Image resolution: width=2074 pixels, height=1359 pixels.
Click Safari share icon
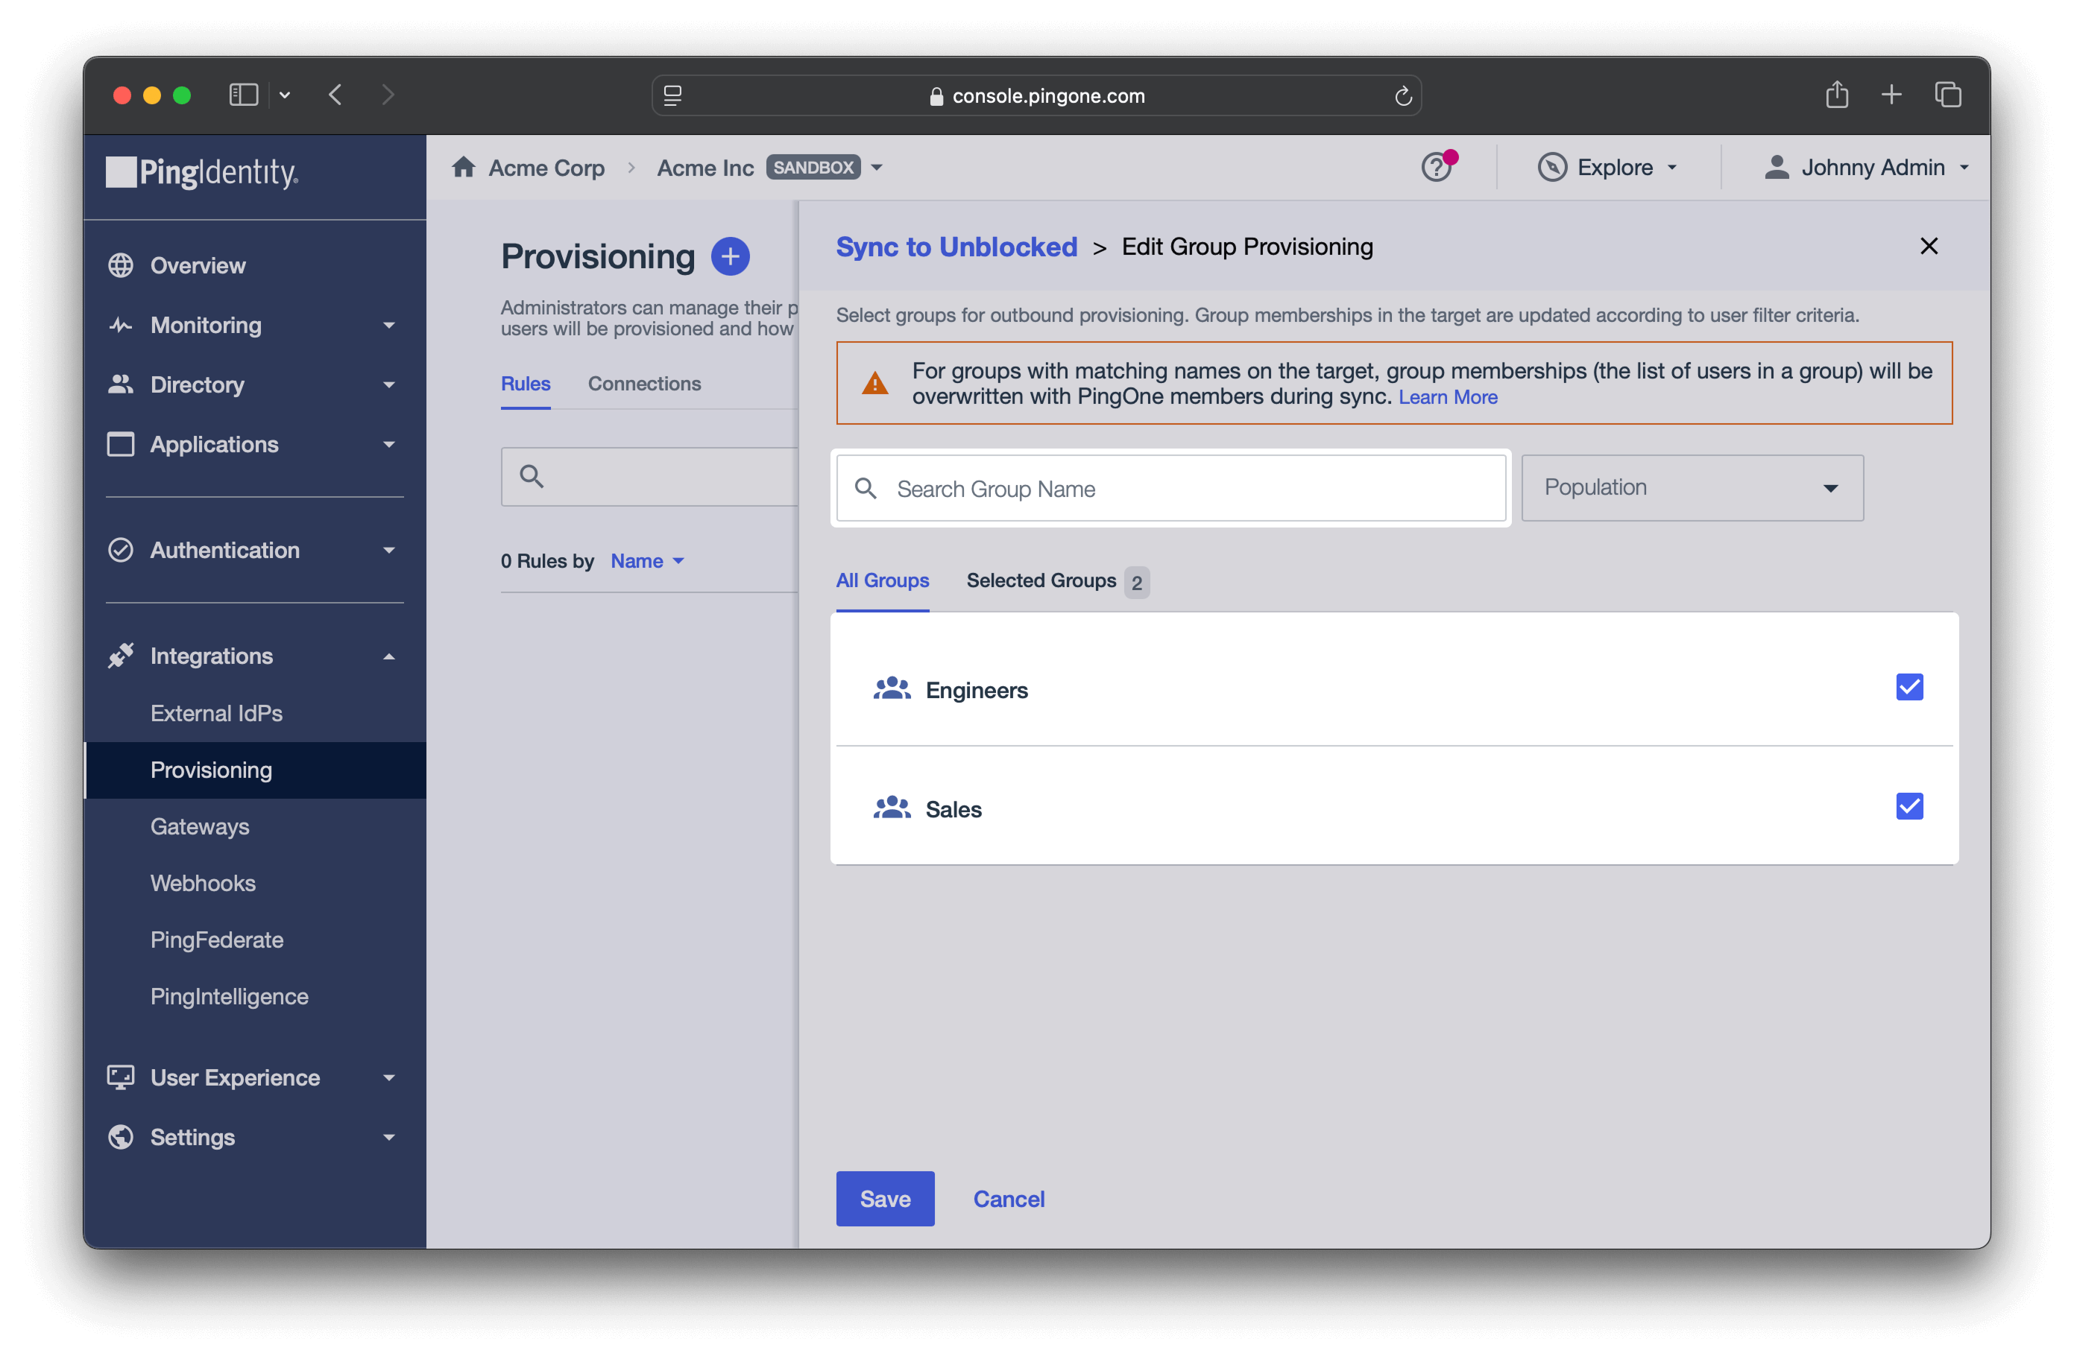pyautogui.click(x=1837, y=94)
